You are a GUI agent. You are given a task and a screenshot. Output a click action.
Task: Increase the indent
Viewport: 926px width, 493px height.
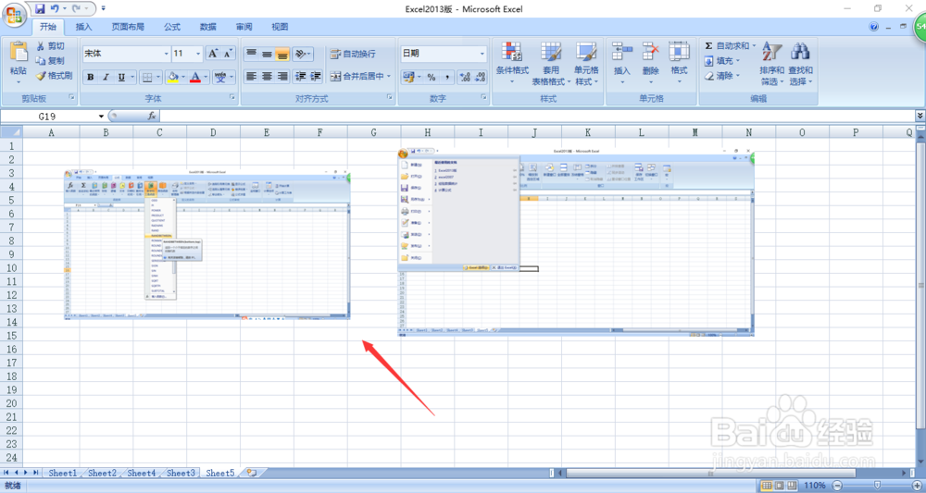316,76
